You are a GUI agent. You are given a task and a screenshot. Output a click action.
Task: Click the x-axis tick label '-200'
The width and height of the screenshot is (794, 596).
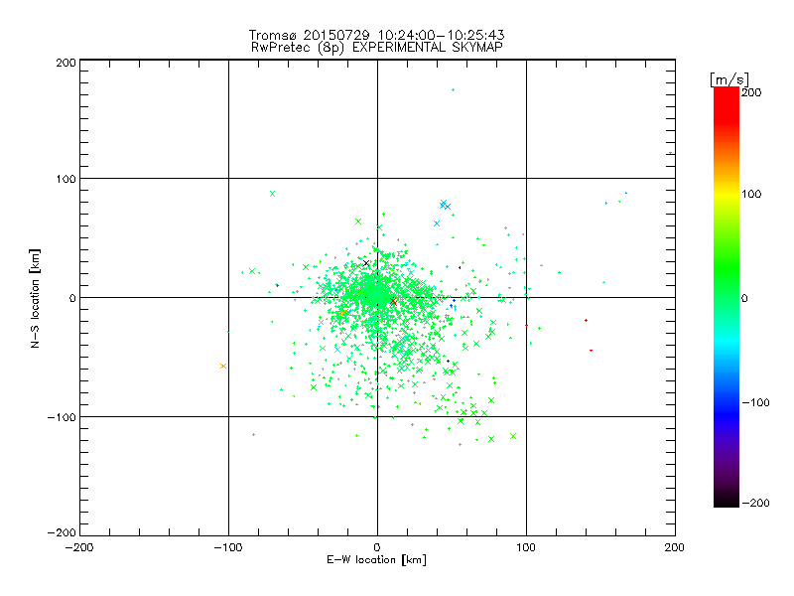pyautogui.click(x=79, y=547)
